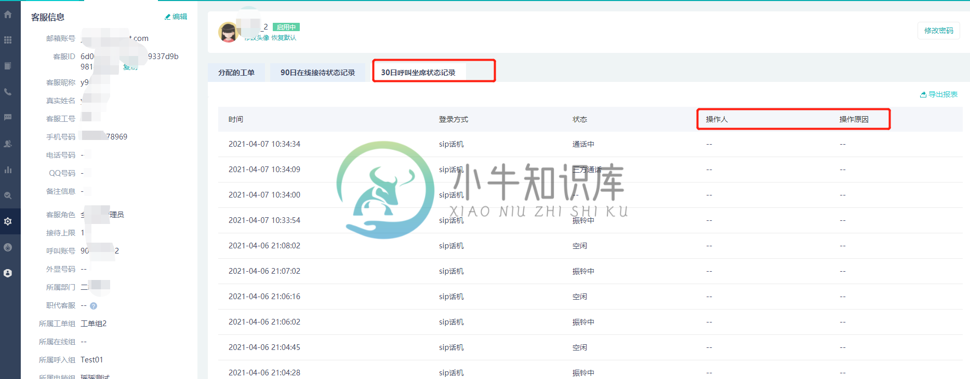Switch to the 90日在线接待状态记录 tab
This screenshot has height=379, width=970.
(x=318, y=73)
